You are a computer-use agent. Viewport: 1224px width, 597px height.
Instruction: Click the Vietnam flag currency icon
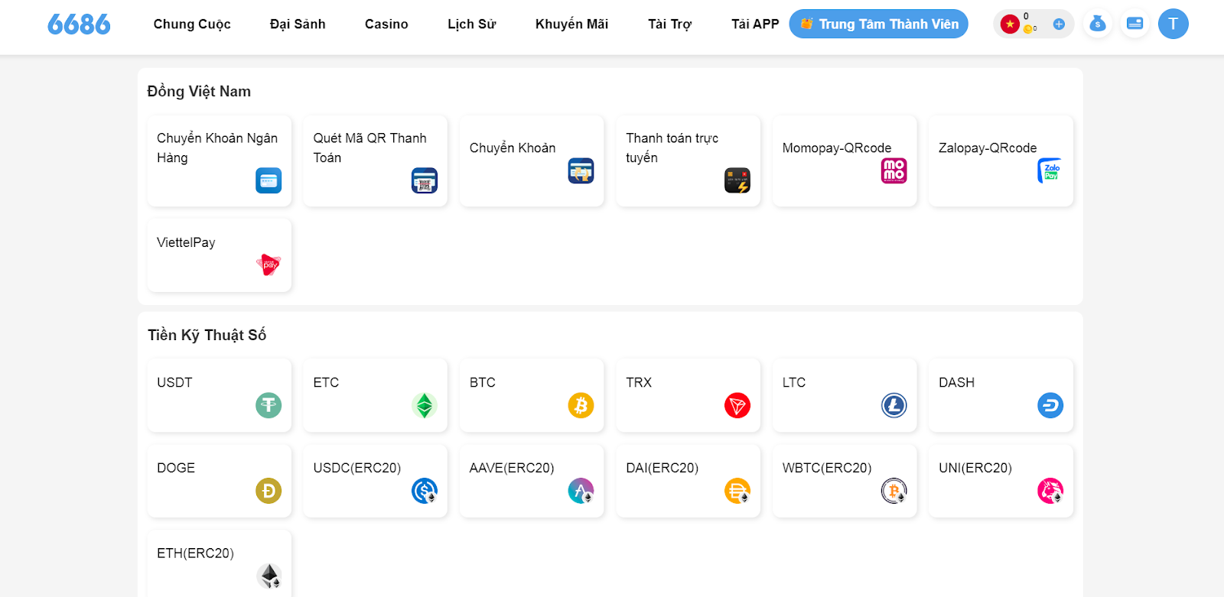pyautogui.click(x=1010, y=24)
